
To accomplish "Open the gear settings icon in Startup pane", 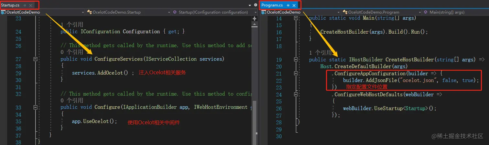I will click(255, 5).
